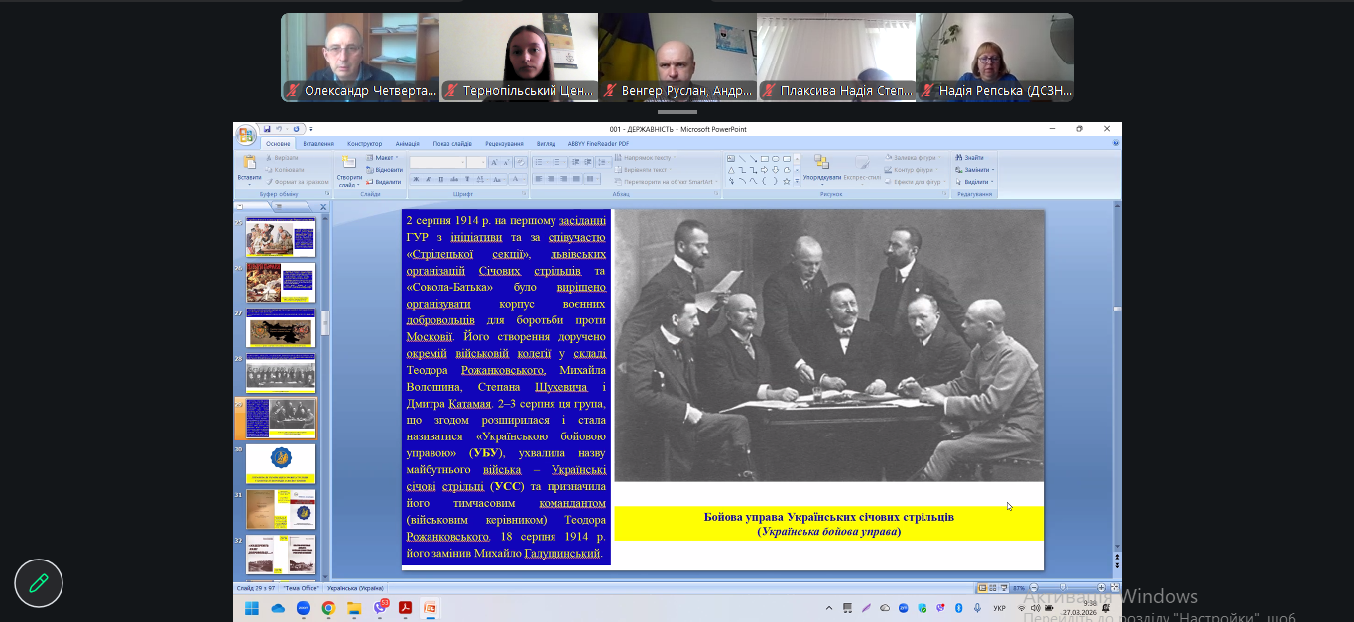
Task: Click Знайти find binoculars button
Action: tap(969, 158)
